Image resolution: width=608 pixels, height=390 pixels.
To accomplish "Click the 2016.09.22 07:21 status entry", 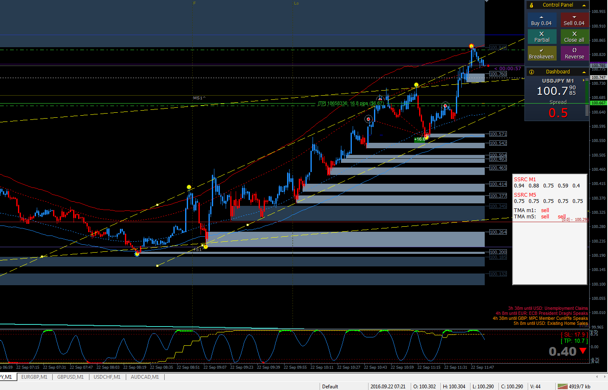I will [x=388, y=386].
